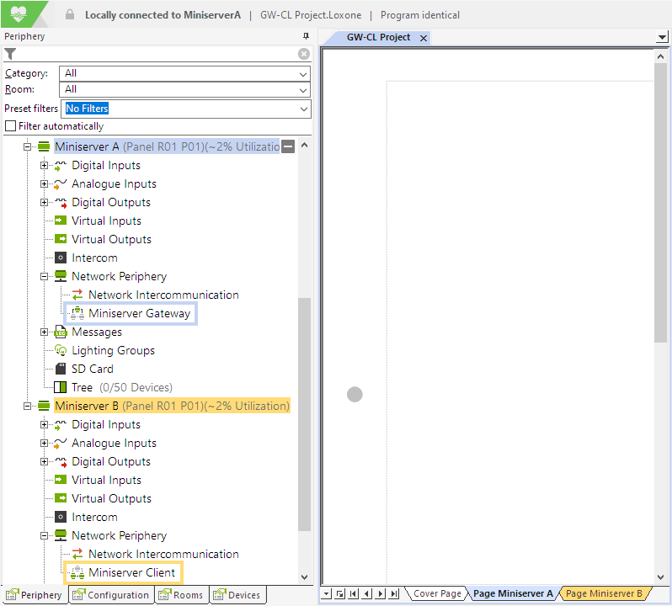Click the Miniserver Gateway icon
Viewport: 672px width, 606px height.
tap(77, 313)
